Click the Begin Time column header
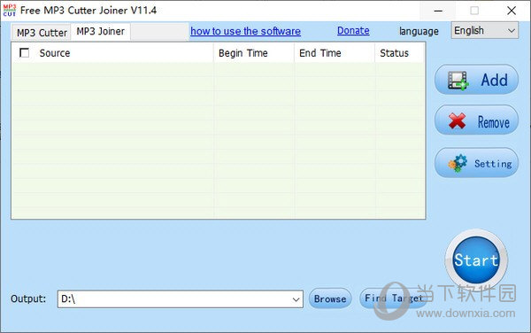 254,53
